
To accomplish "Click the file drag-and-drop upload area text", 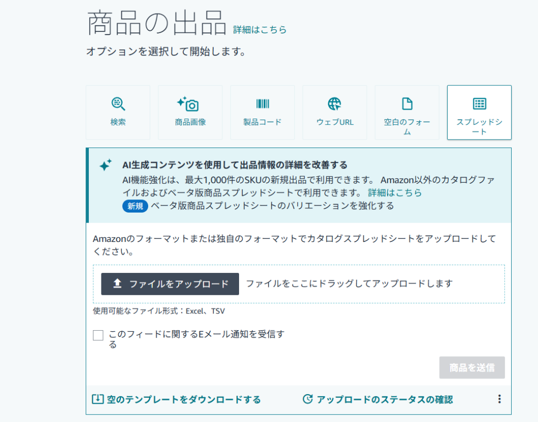I will [x=349, y=284].
